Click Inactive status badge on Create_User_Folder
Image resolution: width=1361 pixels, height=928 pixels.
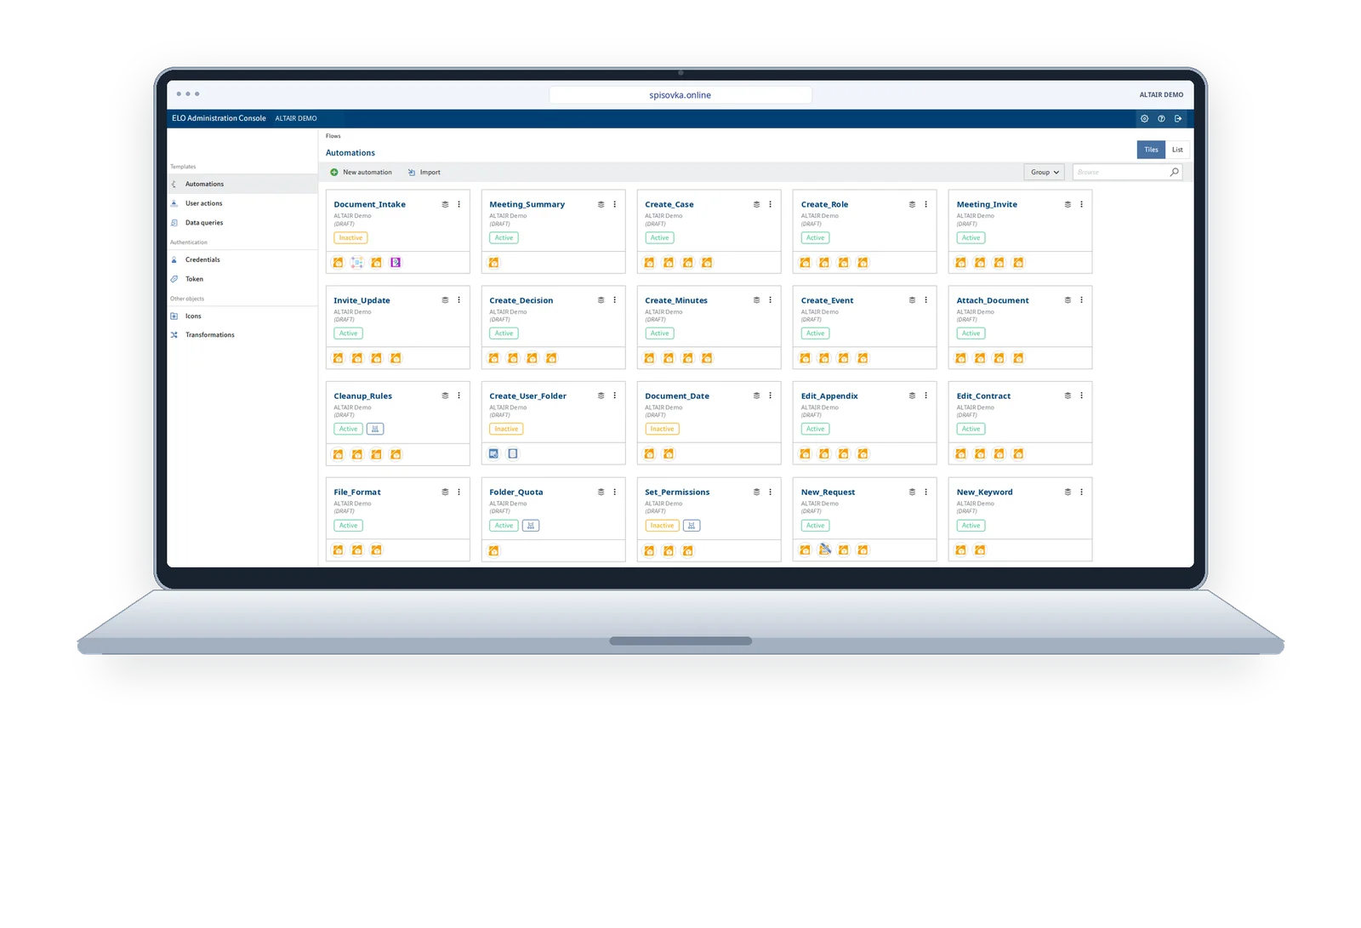click(x=506, y=429)
